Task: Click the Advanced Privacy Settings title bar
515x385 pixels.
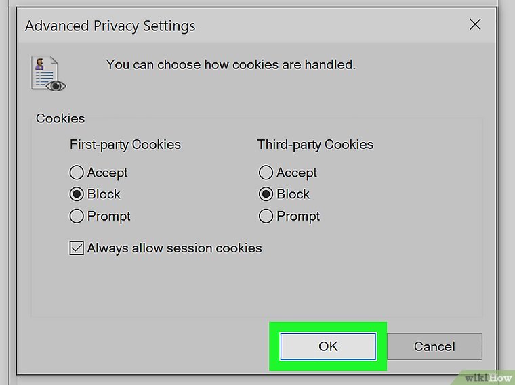Action: [x=203, y=26]
